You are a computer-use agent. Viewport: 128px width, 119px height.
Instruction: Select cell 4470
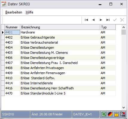click(13, 93)
